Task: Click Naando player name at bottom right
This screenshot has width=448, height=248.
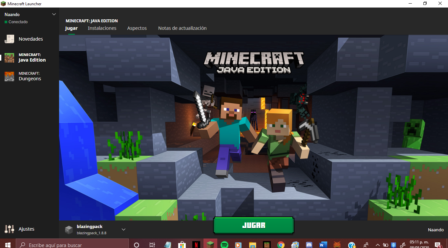Action: coord(436,230)
